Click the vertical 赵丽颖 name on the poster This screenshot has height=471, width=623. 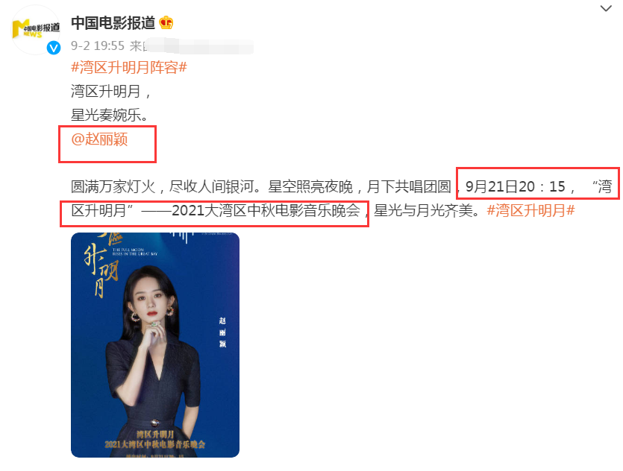tap(222, 332)
